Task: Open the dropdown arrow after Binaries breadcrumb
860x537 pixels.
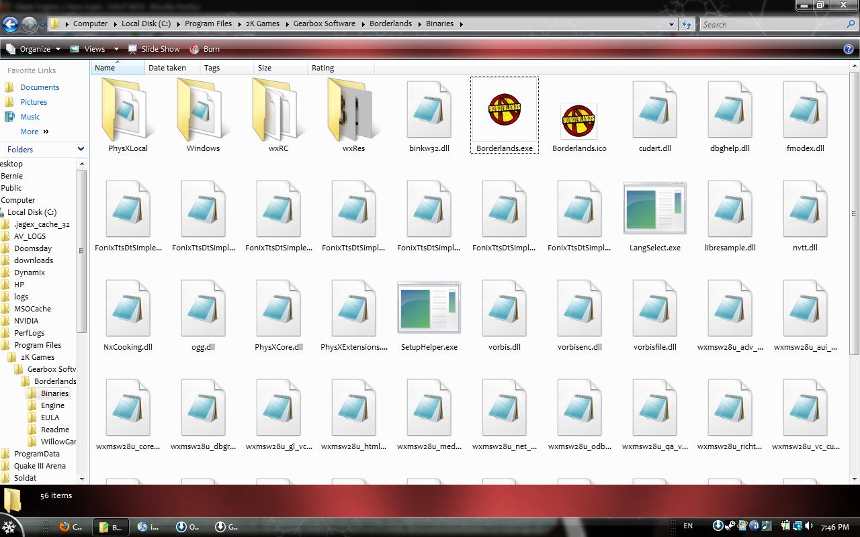Action: [462, 23]
